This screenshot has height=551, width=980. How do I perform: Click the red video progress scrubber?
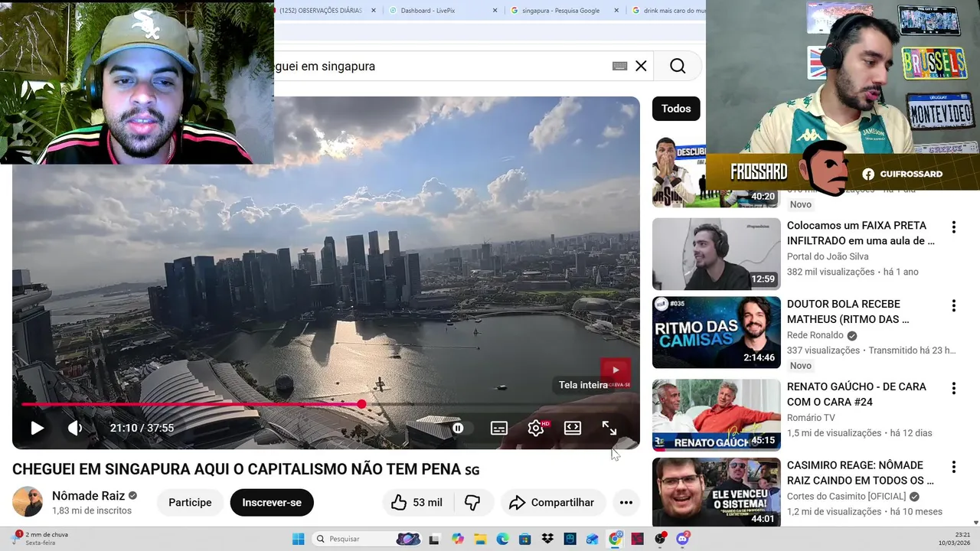pyautogui.click(x=361, y=404)
